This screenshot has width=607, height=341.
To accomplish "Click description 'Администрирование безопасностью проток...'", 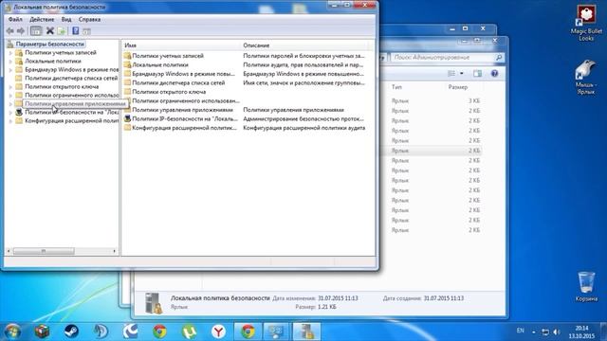I will [303, 118].
